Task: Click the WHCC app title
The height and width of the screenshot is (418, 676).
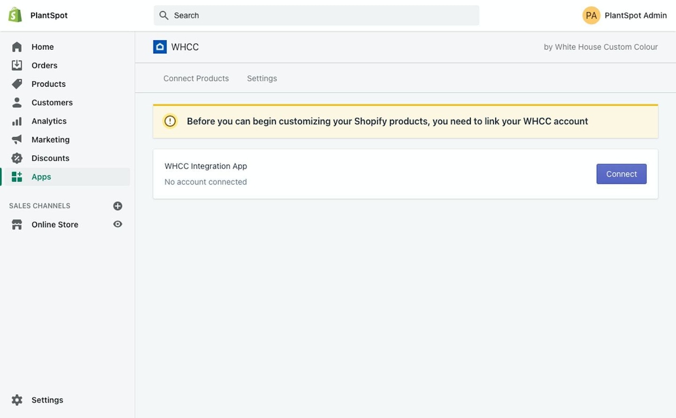Action: pos(185,47)
